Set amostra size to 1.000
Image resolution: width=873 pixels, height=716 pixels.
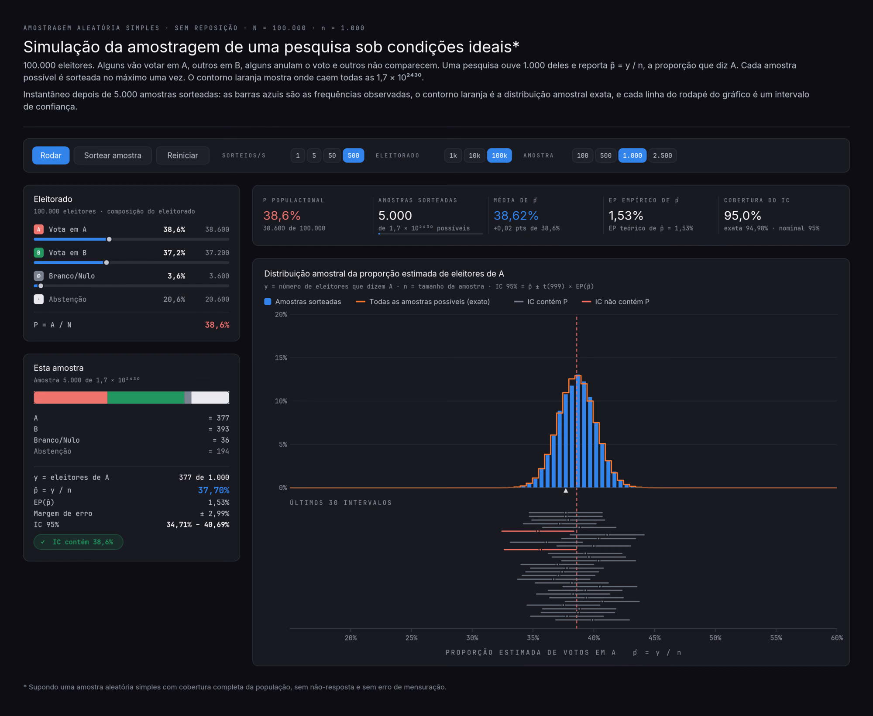[x=632, y=155]
